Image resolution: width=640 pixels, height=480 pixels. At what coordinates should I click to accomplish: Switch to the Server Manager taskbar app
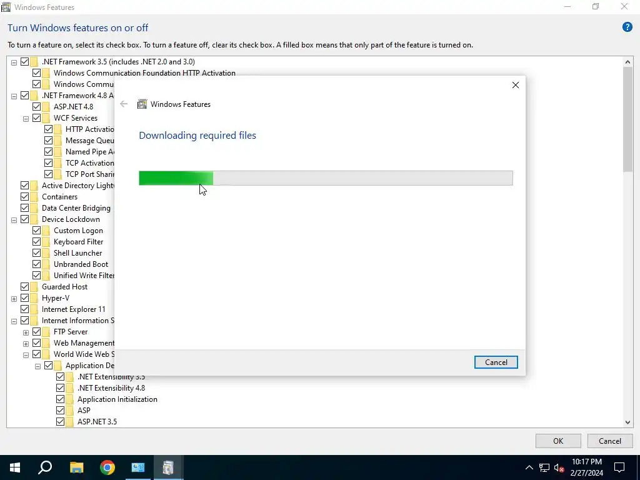click(x=138, y=467)
